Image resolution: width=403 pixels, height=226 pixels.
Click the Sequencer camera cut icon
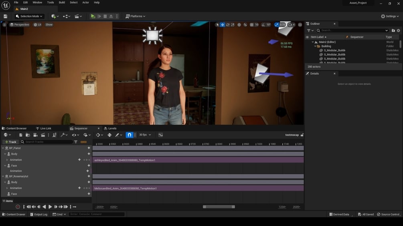click(x=35, y=135)
